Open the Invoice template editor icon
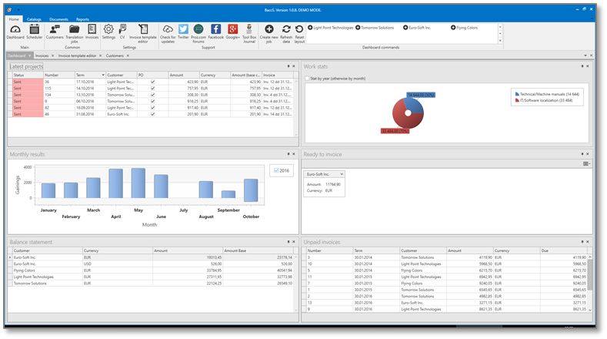The image size is (607, 339). coord(144,31)
